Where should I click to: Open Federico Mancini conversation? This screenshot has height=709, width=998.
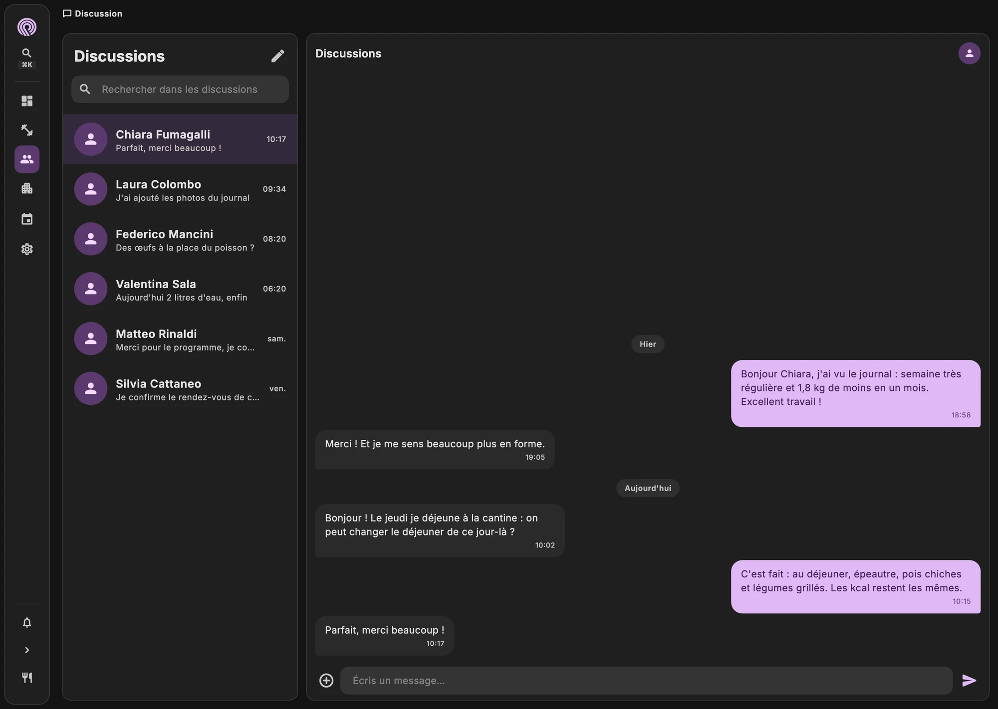[180, 239]
